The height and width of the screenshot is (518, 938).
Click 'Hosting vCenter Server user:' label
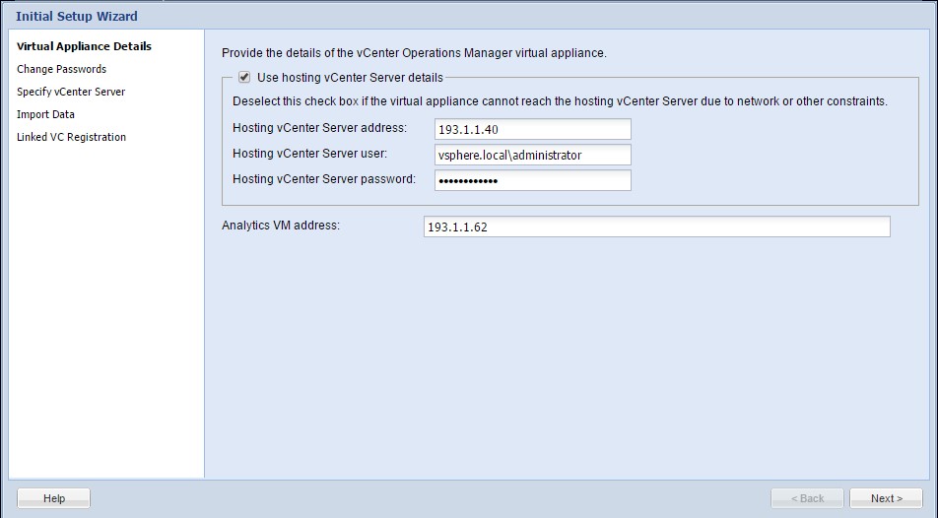coord(309,153)
